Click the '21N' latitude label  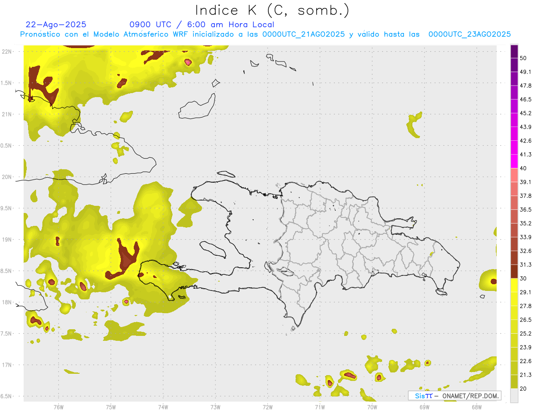coord(7,114)
